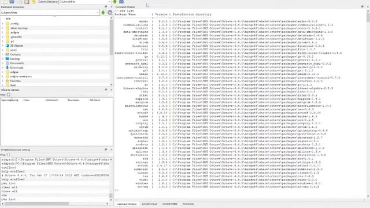Open the Current Directory dropdown in toolbar
370x208 pixels.
pos(109,2)
